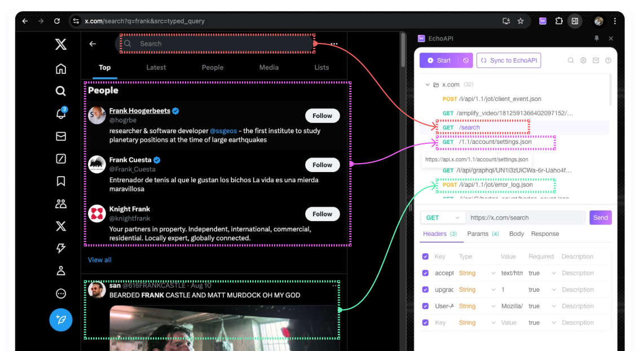Open the Params tab in EchoAPI
Screen dimensions: 639x351
(x=483, y=234)
